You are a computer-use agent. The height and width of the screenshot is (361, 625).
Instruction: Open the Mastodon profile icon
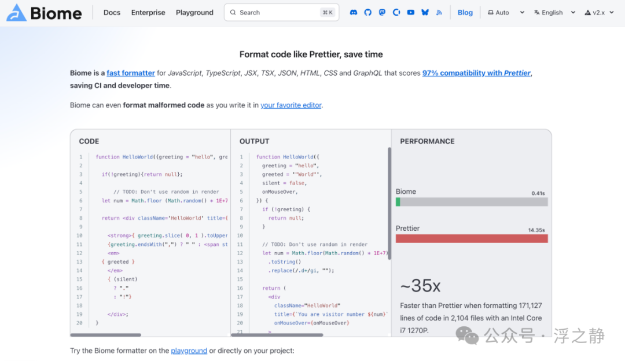(383, 12)
